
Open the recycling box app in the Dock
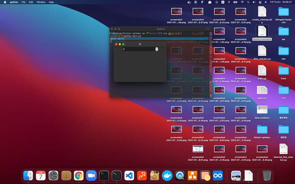(154, 175)
